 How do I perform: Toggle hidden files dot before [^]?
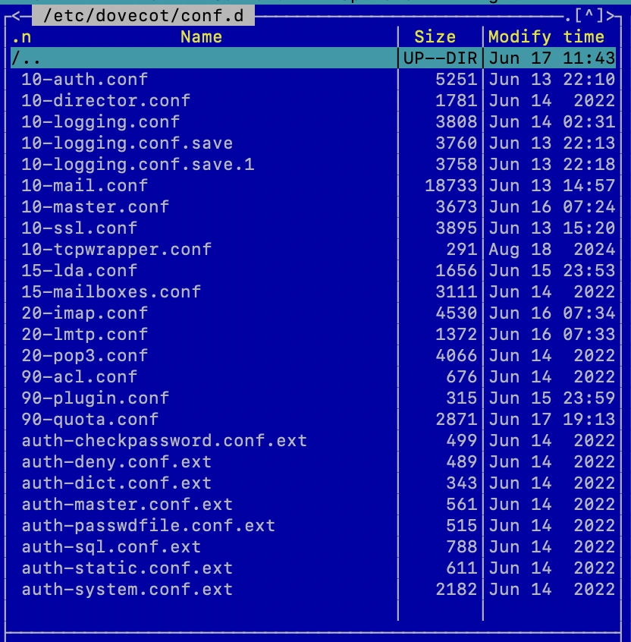(x=569, y=15)
